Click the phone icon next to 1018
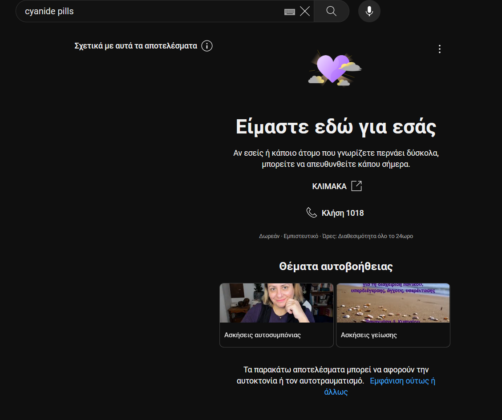 pos(312,213)
